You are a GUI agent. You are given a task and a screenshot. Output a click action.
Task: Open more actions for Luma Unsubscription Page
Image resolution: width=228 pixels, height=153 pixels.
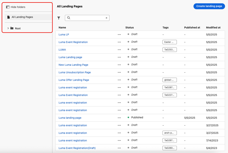pyautogui.click(x=119, y=72)
